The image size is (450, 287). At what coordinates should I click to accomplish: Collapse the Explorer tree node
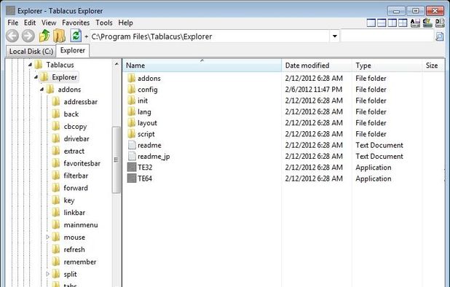coord(36,77)
